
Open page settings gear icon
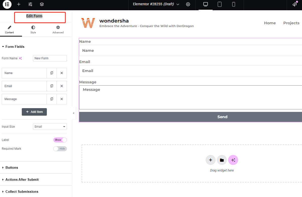pyautogui.click(x=188, y=4)
